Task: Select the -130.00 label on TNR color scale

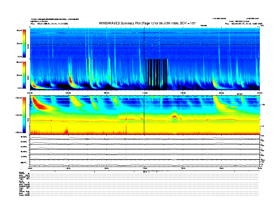Action: pyautogui.click(x=18, y=98)
